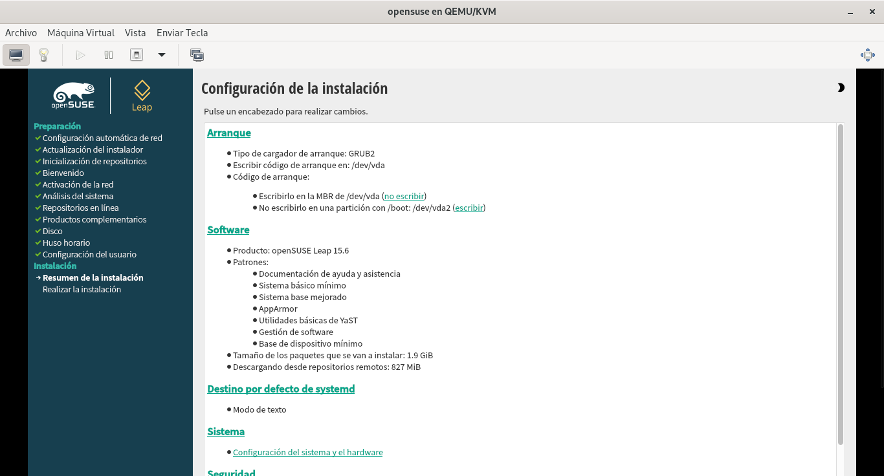The width and height of the screenshot is (884, 476).
Task: Click 'Sistema base mejorado' pattern entry
Action: [x=302, y=297]
